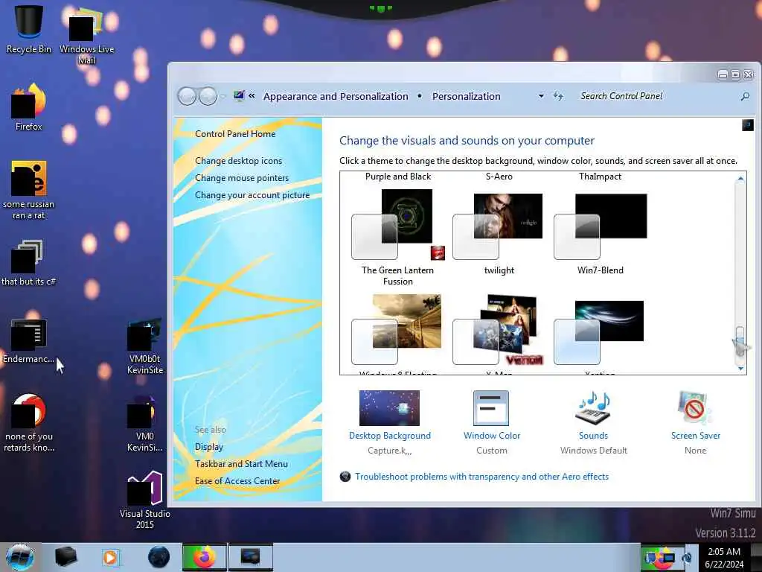Image resolution: width=762 pixels, height=572 pixels.
Task: Open Taskbar and Start Menu link
Action: pyautogui.click(x=241, y=464)
